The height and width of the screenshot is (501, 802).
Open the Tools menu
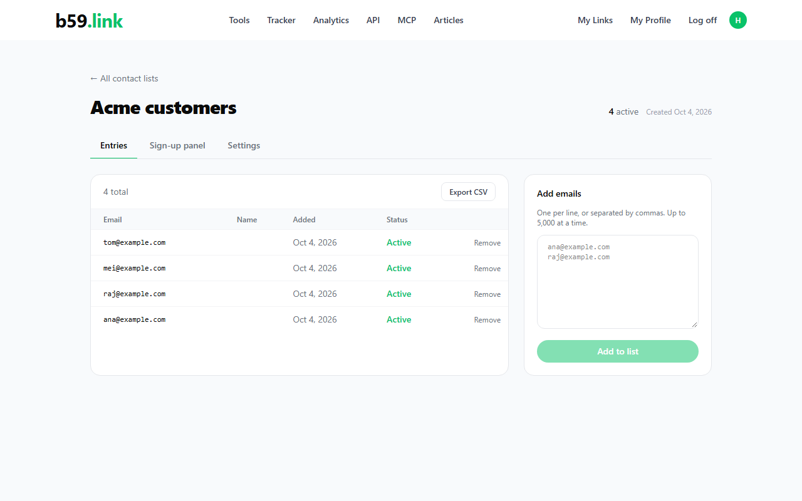coord(239,20)
